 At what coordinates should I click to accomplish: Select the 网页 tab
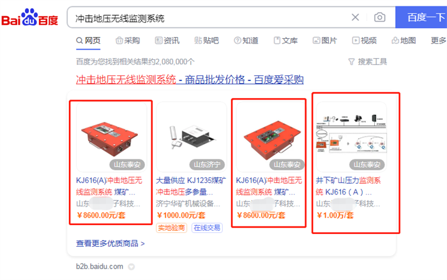(88, 40)
